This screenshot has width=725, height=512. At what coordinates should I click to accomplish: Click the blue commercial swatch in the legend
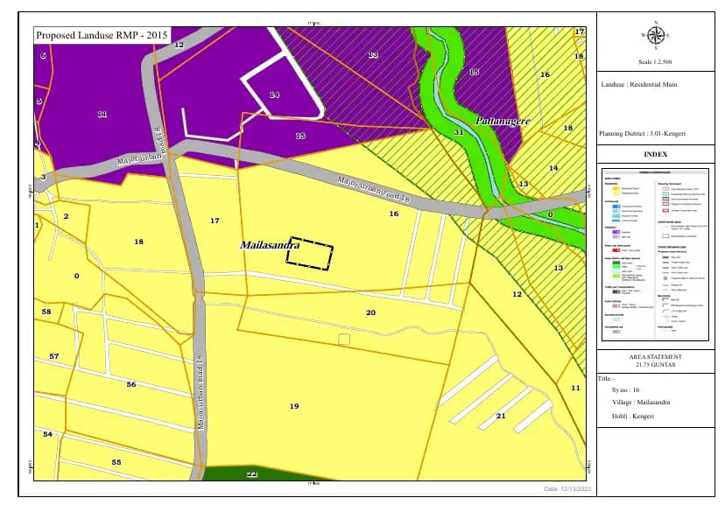point(616,207)
